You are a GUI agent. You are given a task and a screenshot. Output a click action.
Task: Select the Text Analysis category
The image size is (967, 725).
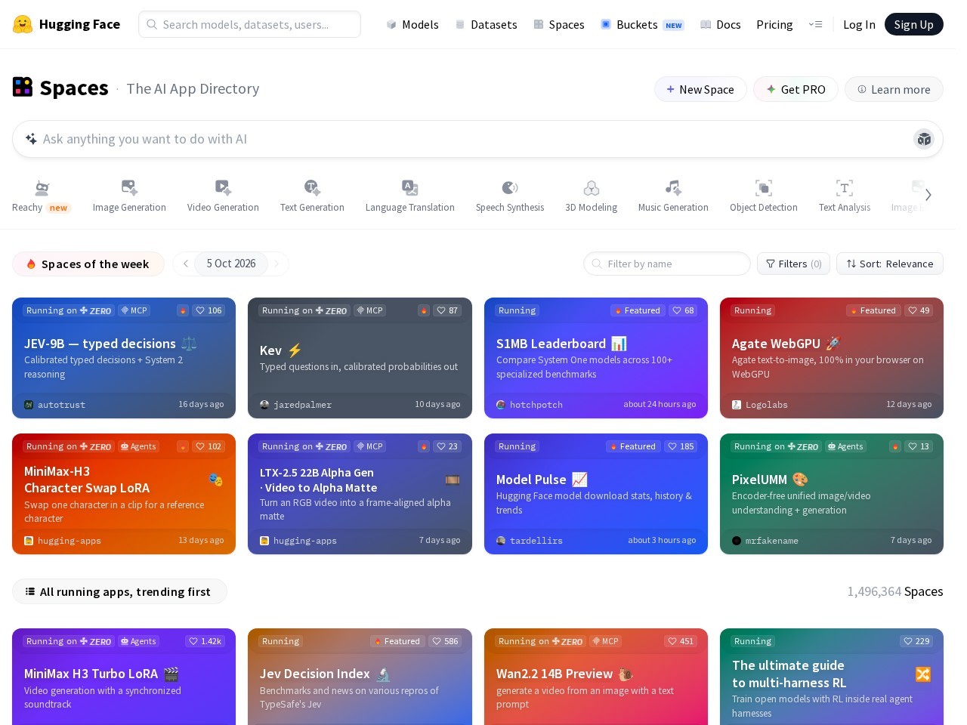point(845,196)
